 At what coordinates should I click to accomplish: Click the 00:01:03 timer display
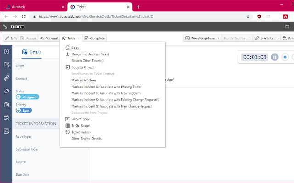coord(254,57)
